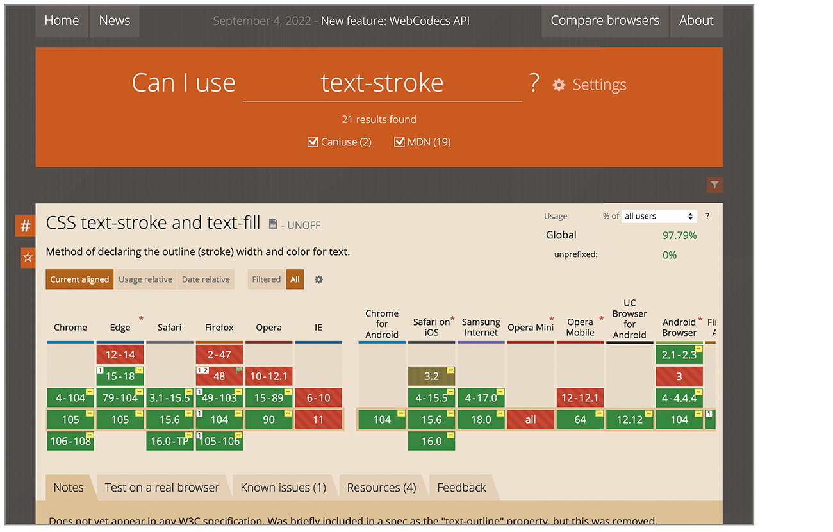Viewport: 833px width, 532px height.
Task: Switch to All browsers
Action: coord(295,279)
